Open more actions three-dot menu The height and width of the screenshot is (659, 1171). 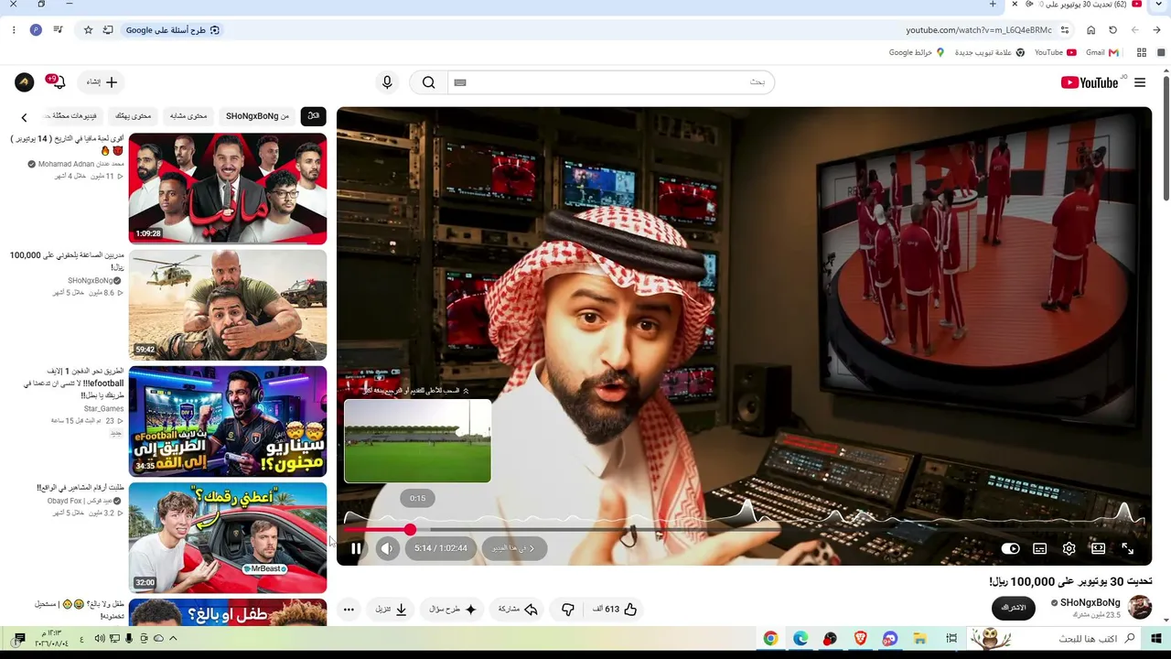pos(349,609)
